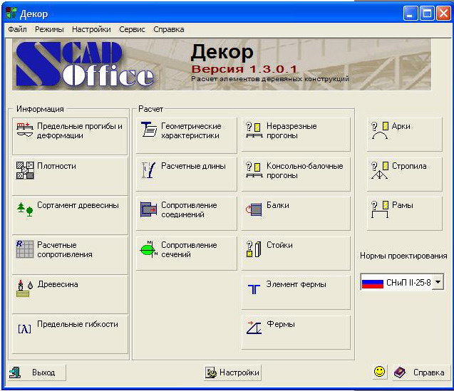
Task: Click the Russian flag in norms selector
Action: [x=373, y=282]
